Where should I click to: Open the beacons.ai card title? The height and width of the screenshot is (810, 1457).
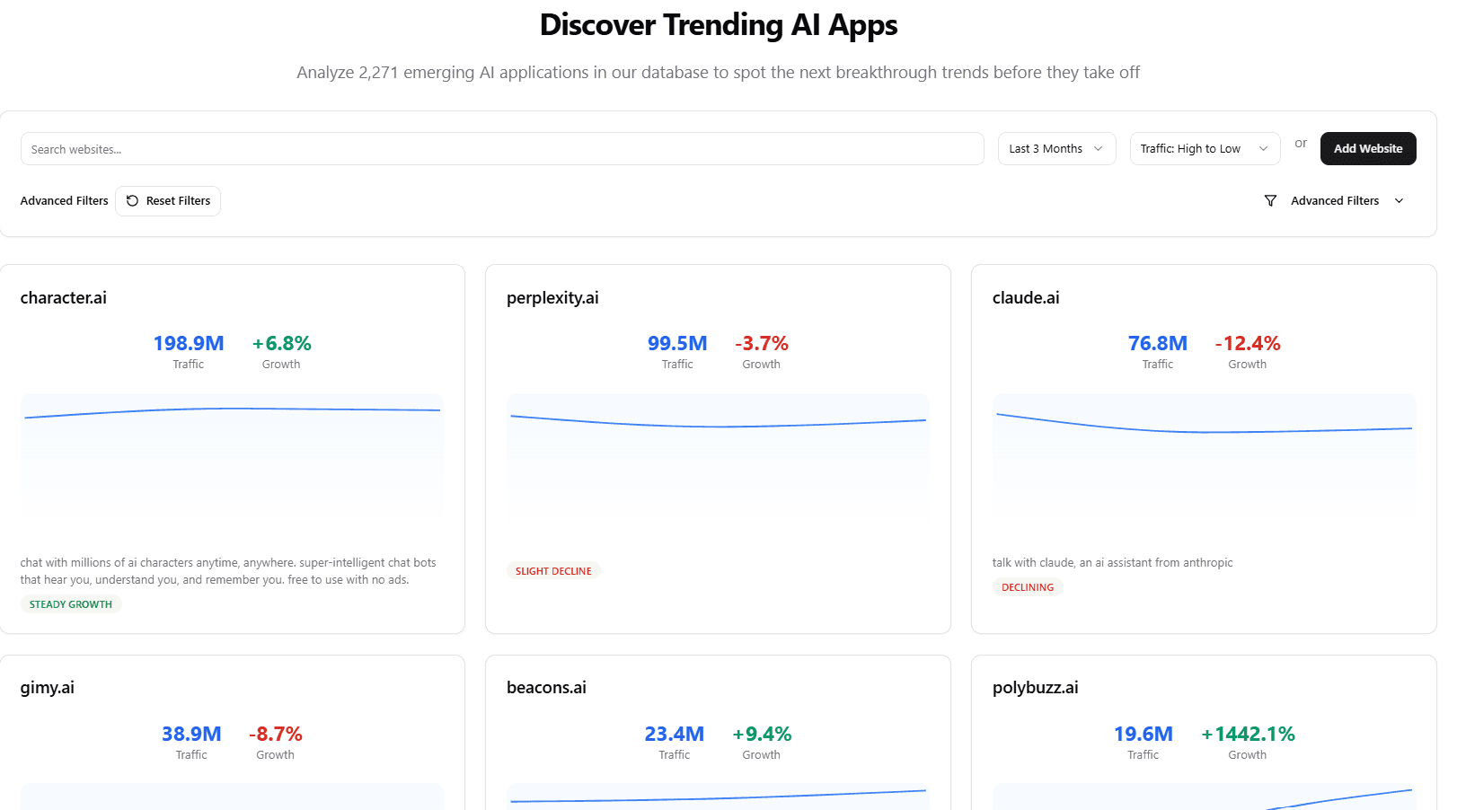546,688
